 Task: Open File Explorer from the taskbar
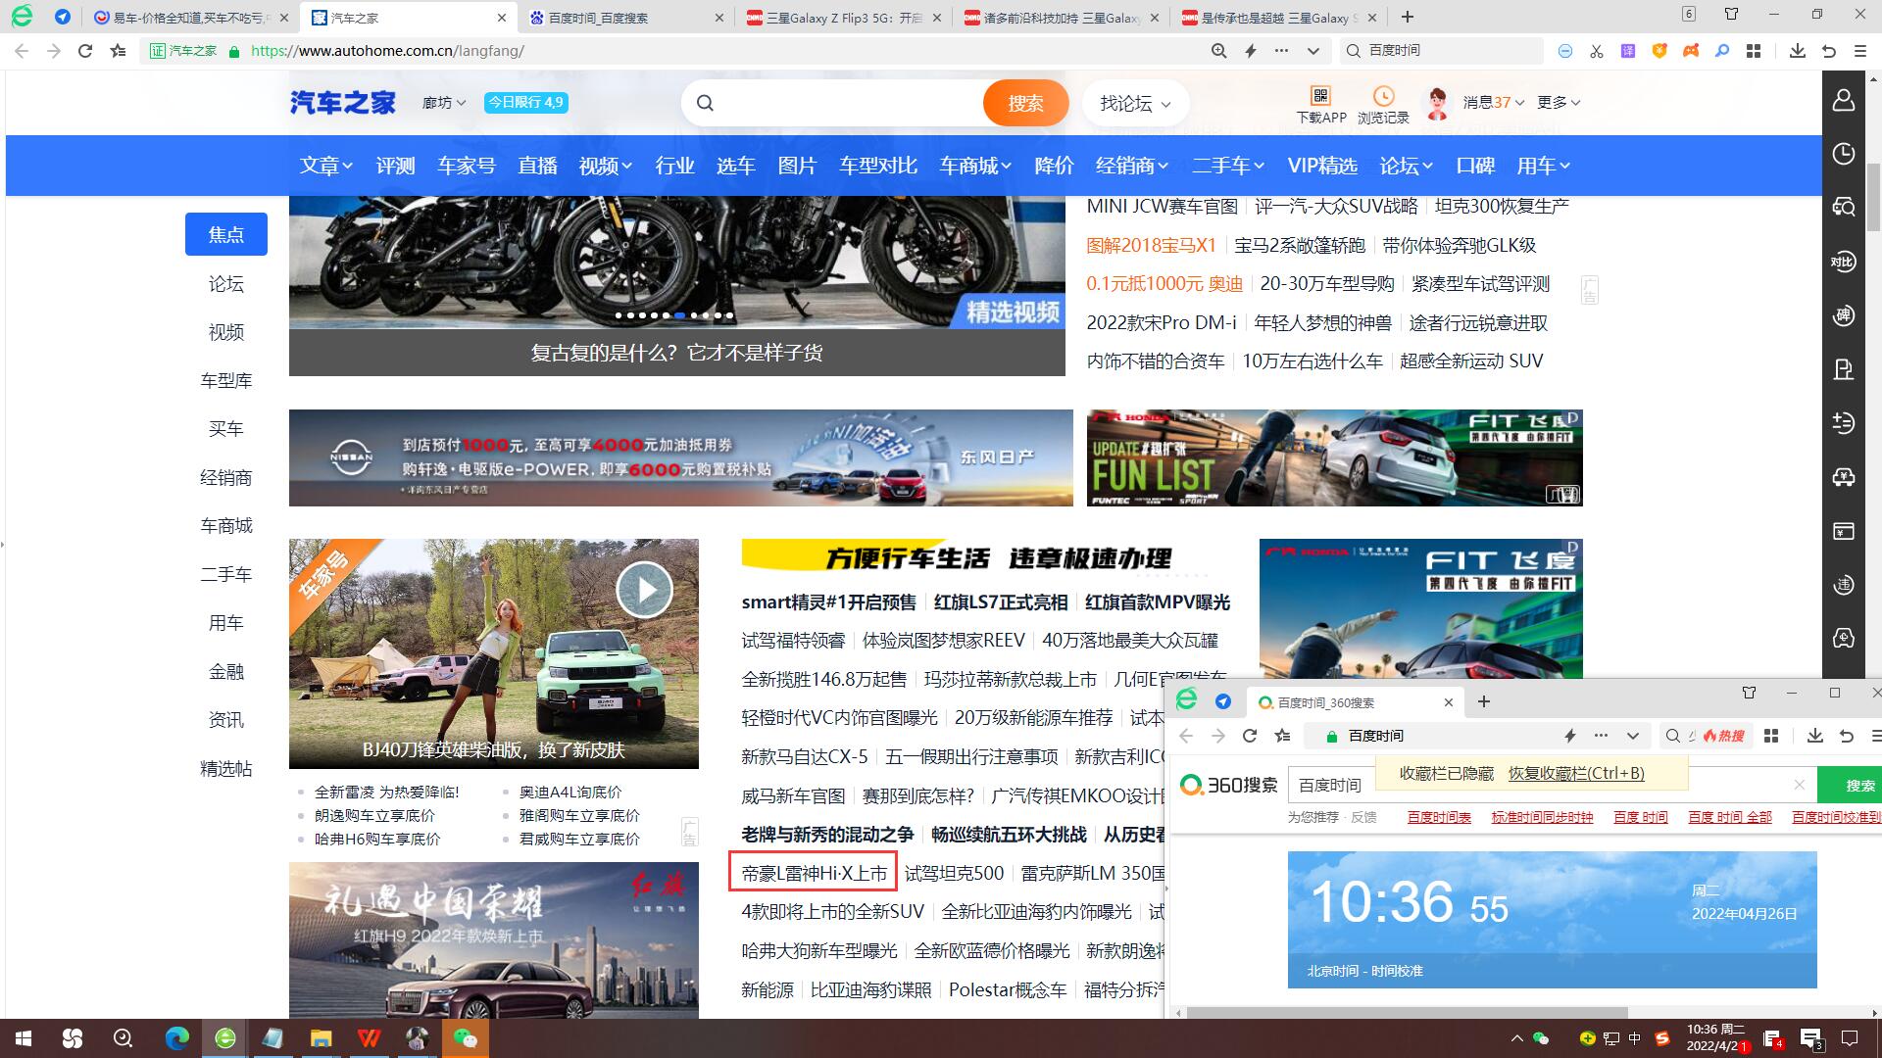click(x=321, y=1038)
